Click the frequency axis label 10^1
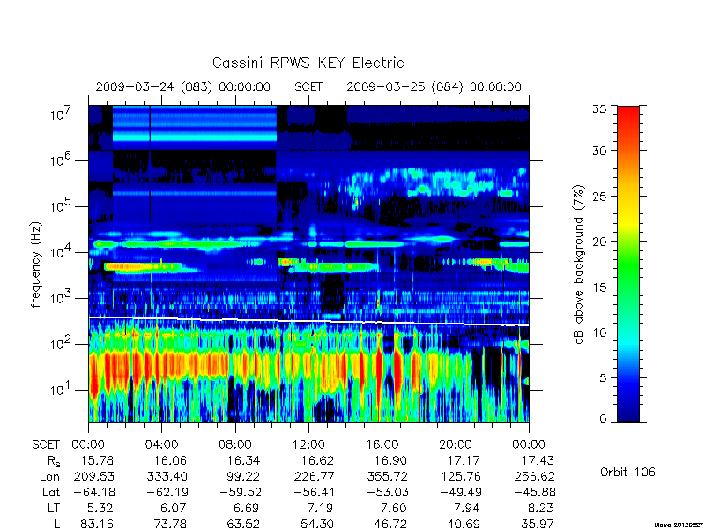The image size is (705, 529). [x=60, y=390]
